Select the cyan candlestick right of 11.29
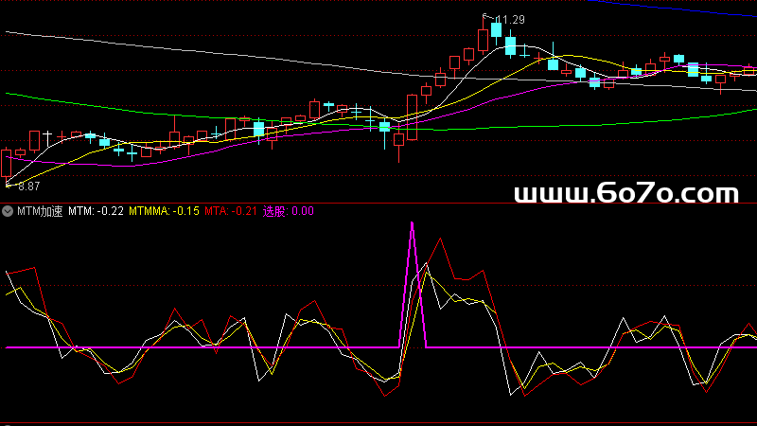Image resolution: width=757 pixels, height=426 pixels. point(496,30)
